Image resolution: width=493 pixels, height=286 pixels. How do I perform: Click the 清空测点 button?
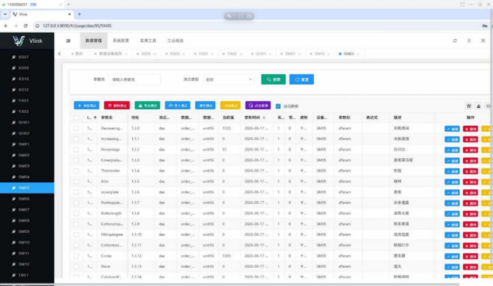pyautogui.click(x=205, y=106)
